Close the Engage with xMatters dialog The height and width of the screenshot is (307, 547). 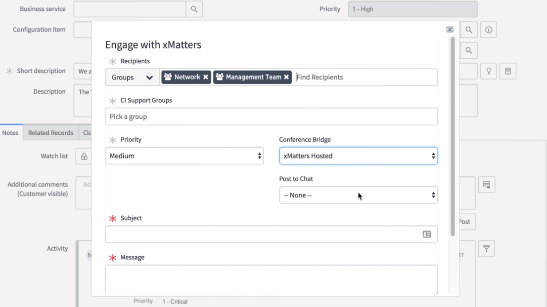450,30
